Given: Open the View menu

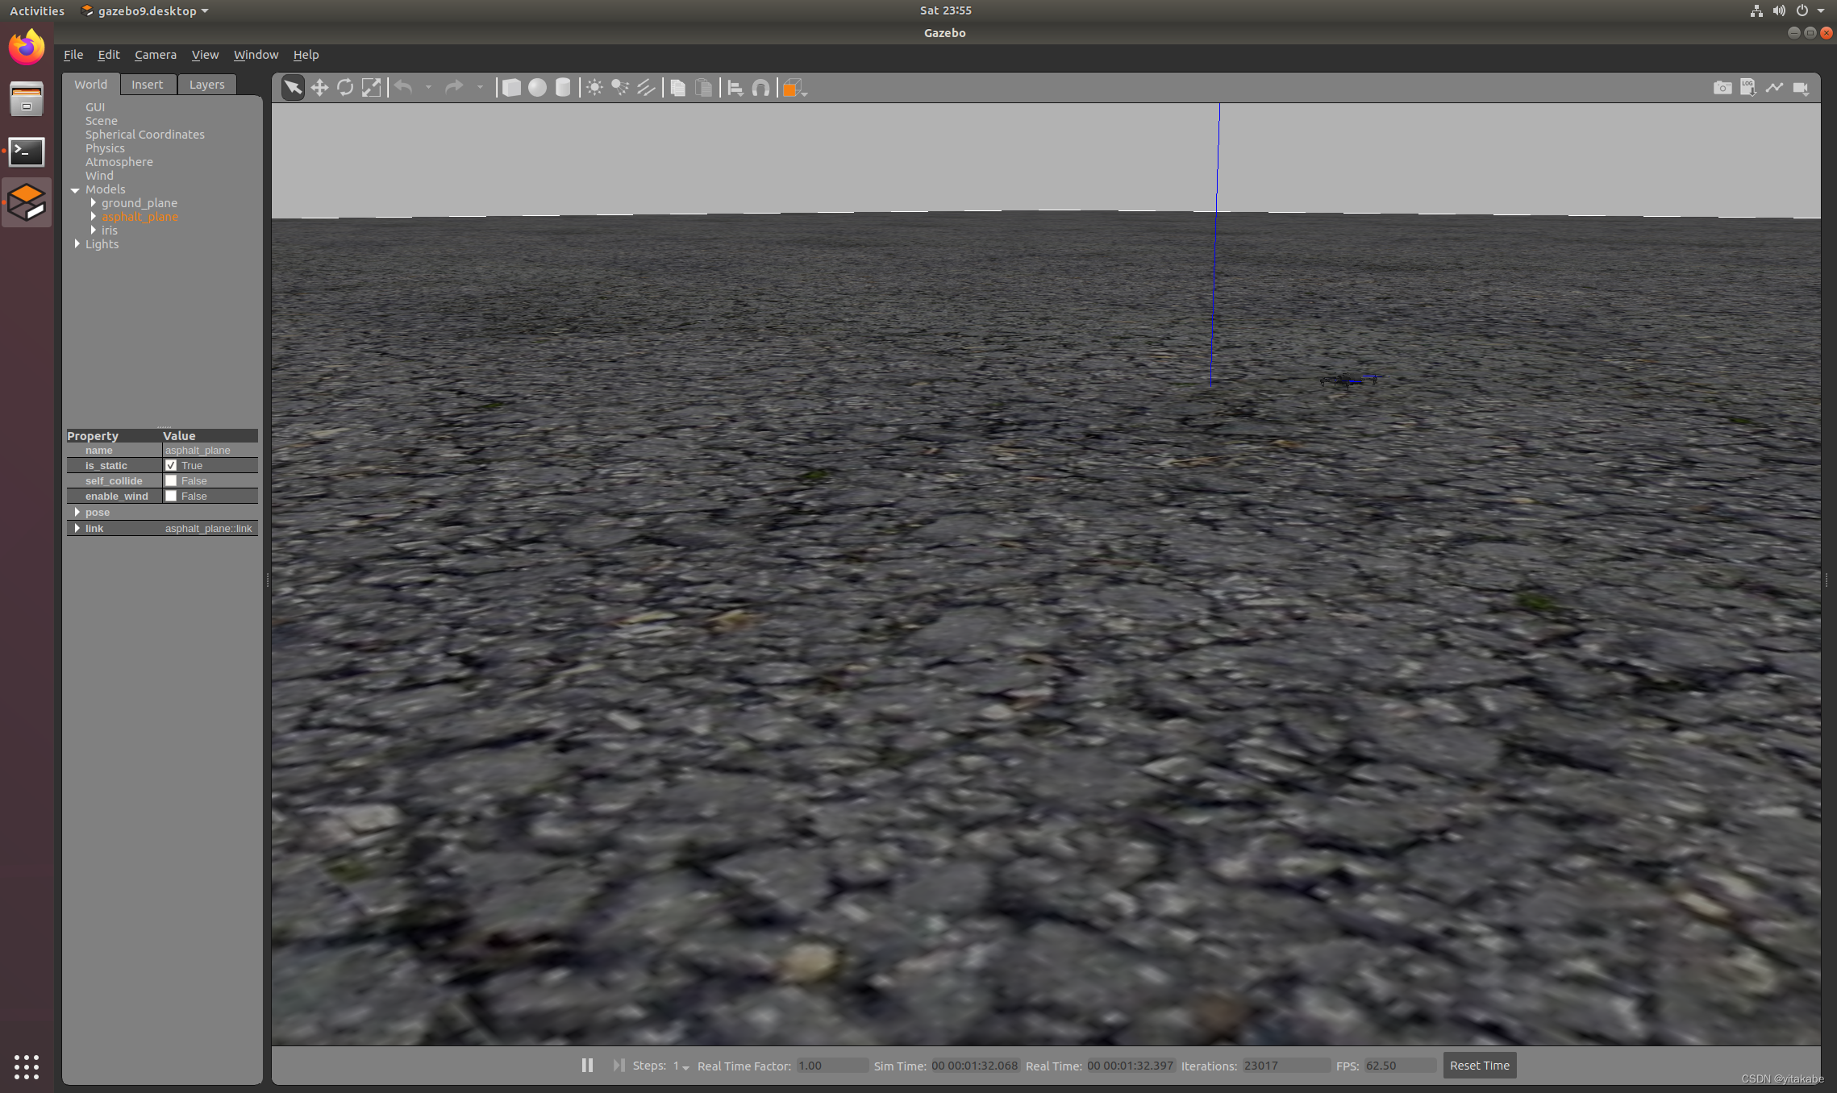Looking at the screenshot, I should (205, 54).
